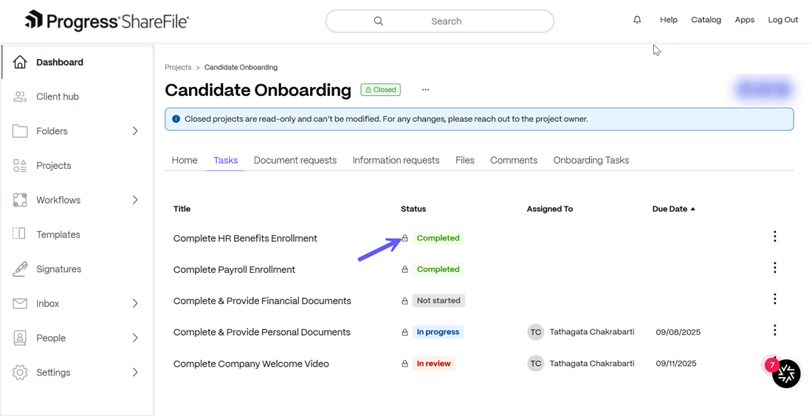Open the floating assistant badge icon
The width and height of the screenshot is (812, 416).
(x=786, y=373)
